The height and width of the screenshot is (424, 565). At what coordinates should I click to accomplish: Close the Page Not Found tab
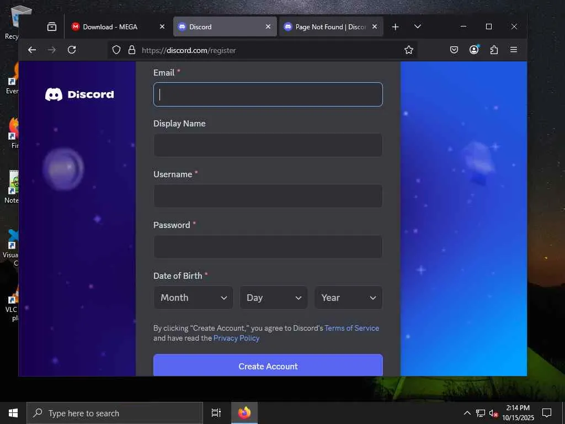click(x=375, y=26)
